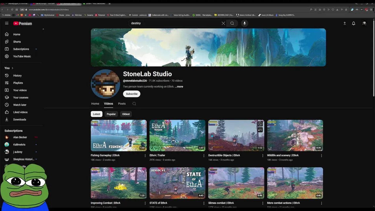The width and height of the screenshot is (375, 211).
Task: Filter videos by Popular chip
Action: 111,114
